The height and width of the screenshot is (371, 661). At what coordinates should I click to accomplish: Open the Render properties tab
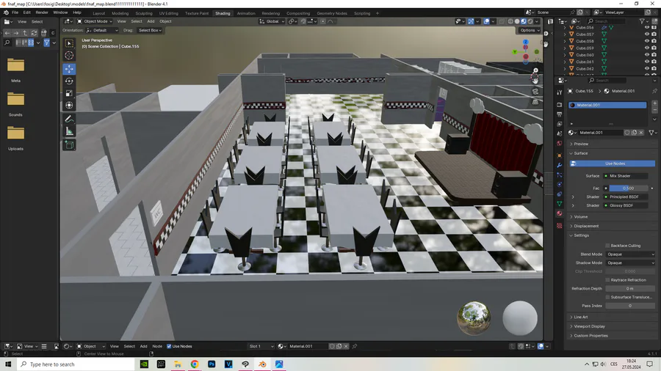pyautogui.click(x=560, y=105)
